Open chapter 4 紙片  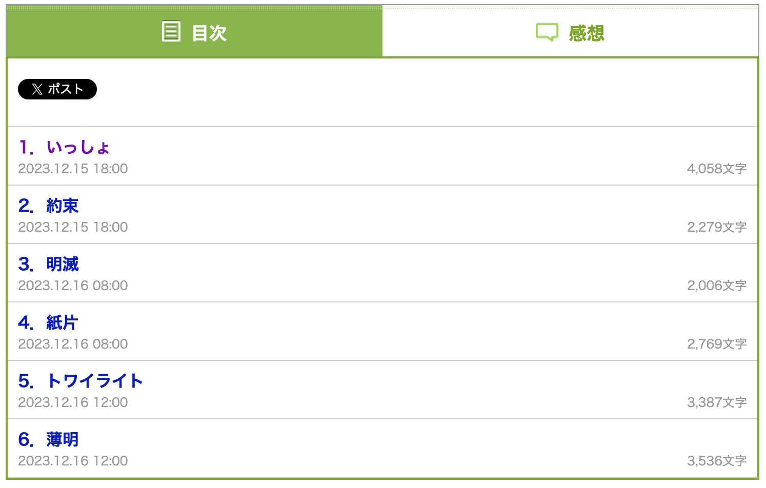(x=49, y=322)
